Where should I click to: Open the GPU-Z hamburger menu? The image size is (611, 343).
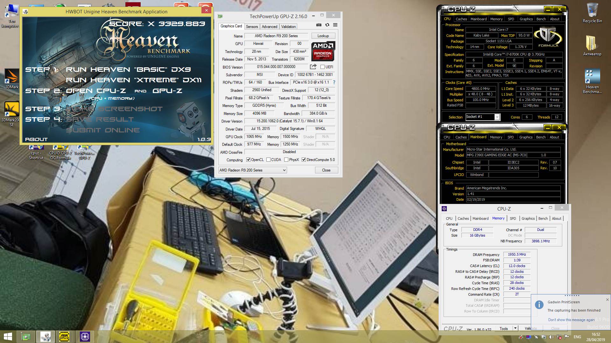tap(335, 25)
